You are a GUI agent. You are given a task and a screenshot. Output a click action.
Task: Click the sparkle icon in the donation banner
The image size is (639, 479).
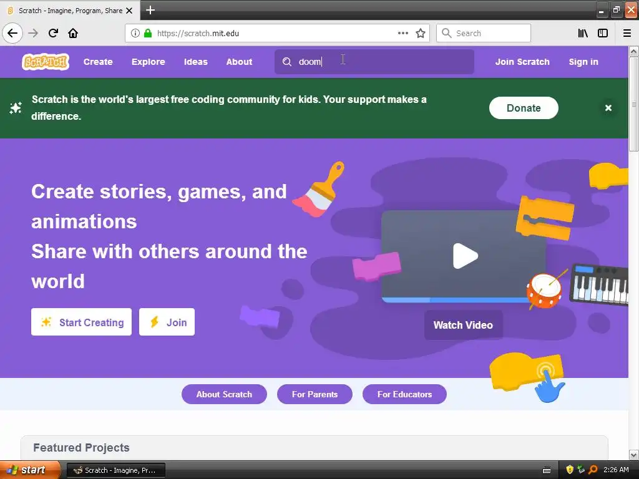pyautogui.click(x=16, y=108)
